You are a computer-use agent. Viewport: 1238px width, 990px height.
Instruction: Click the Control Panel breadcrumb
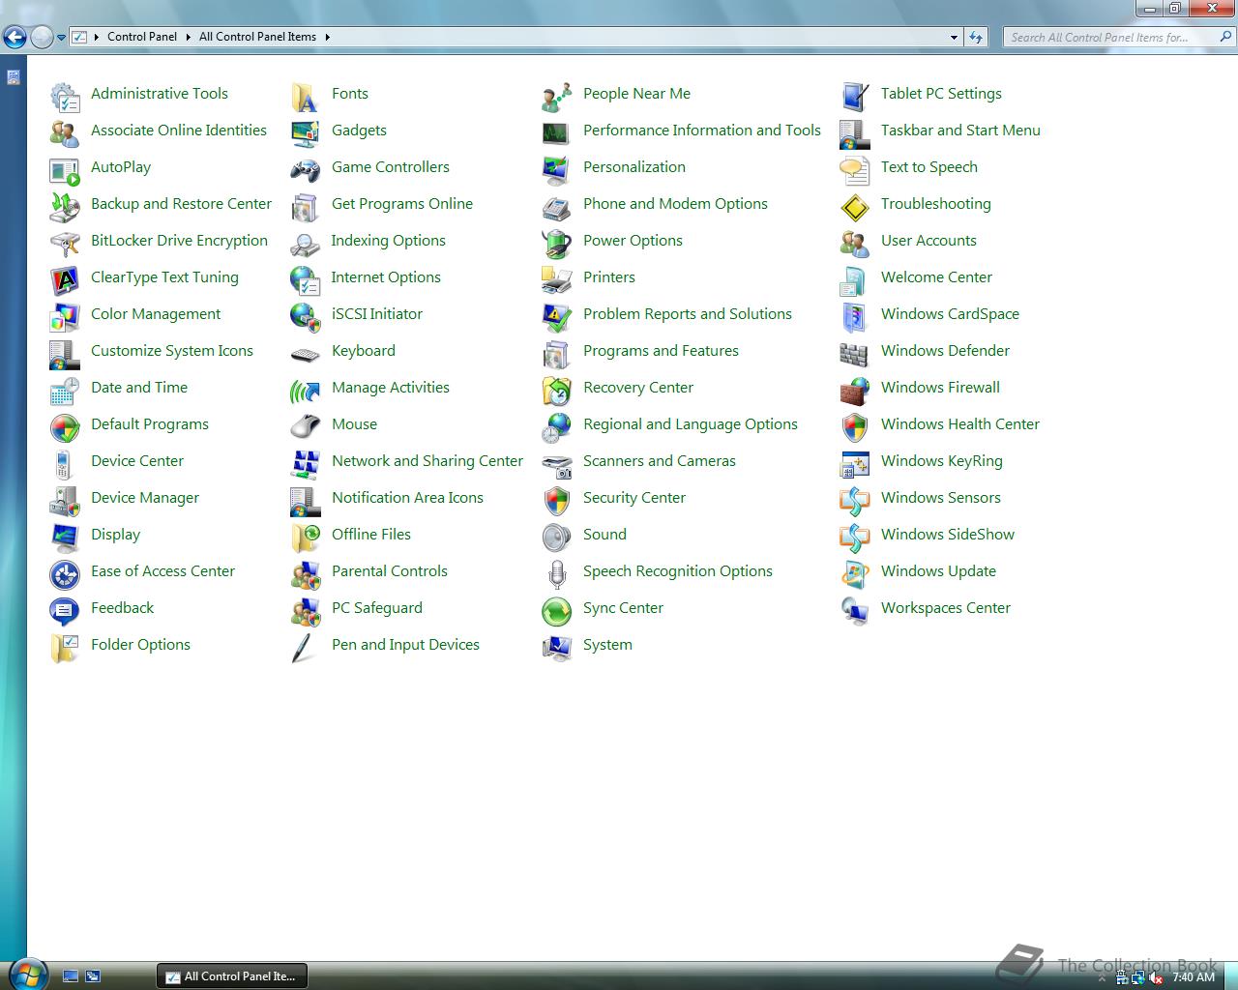(142, 37)
